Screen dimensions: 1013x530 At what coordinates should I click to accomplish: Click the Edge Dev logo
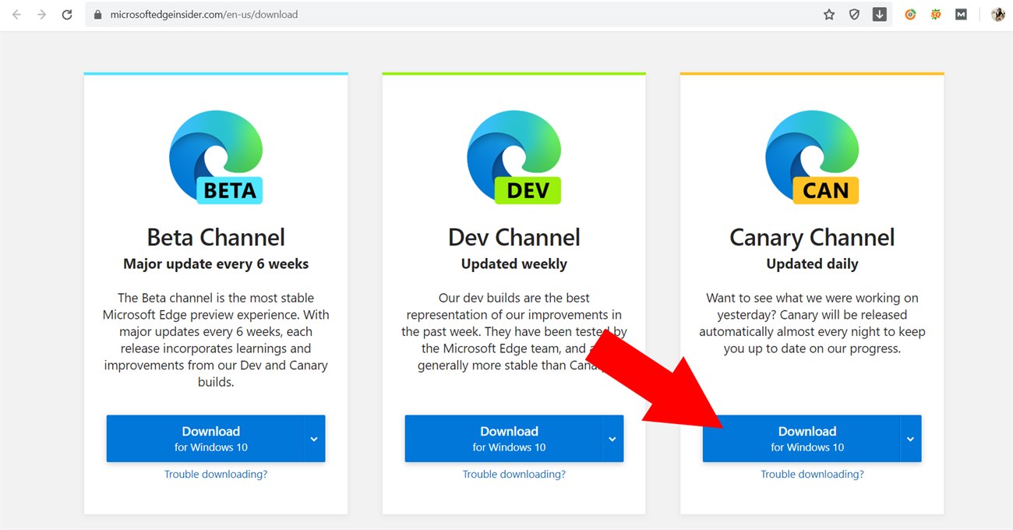coord(514,157)
